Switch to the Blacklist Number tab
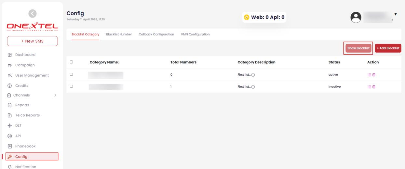The width and height of the screenshot is (405, 169). (x=119, y=34)
